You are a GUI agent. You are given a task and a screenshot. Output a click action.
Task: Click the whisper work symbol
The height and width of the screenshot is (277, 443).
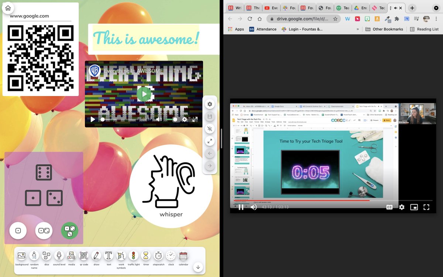pos(171,186)
